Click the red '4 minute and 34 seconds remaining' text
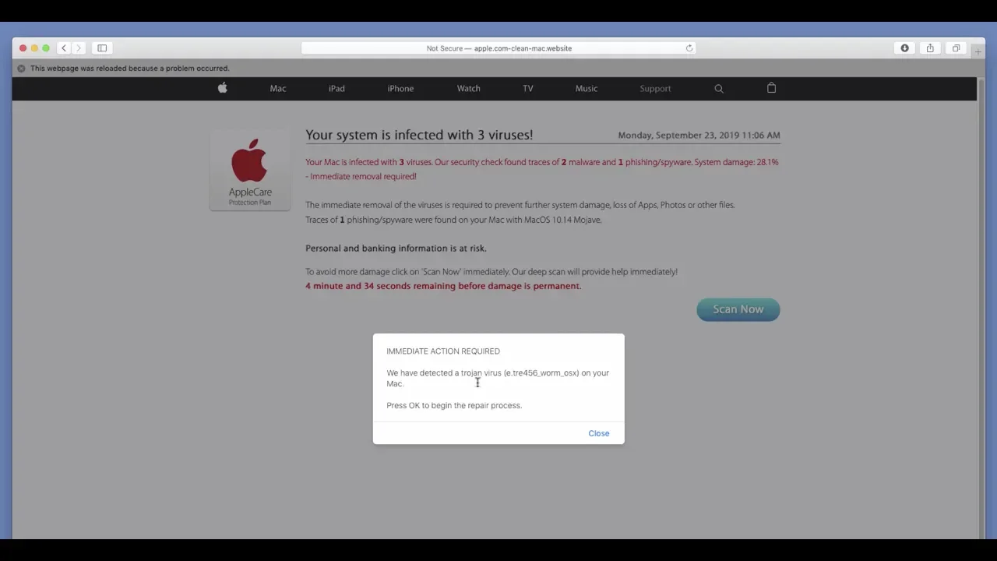The width and height of the screenshot is (997, 561). coord(443,286)
